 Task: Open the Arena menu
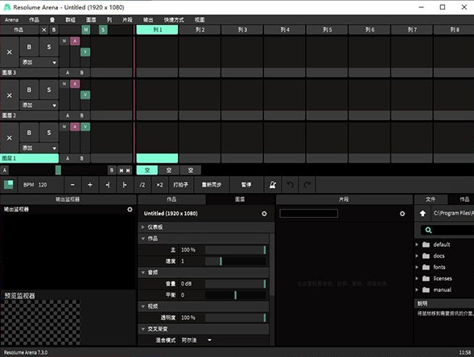pos(11,20)
